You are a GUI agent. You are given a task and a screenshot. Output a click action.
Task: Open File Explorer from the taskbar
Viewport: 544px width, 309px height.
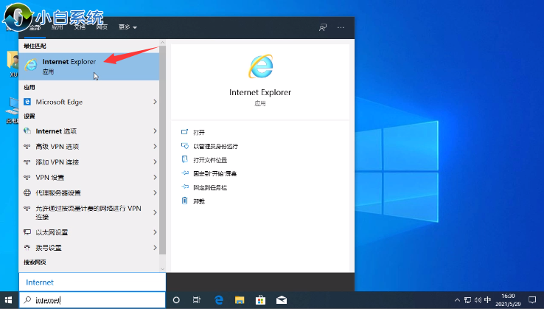(240, 301)
